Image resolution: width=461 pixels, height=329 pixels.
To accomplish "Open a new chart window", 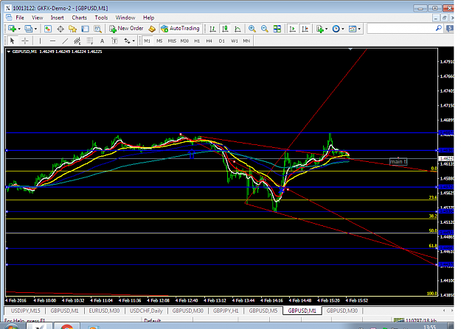I will 13,29.
